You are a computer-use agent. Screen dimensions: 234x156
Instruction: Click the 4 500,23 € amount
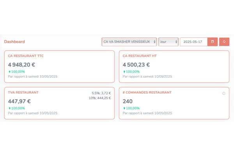click(136, 65)
